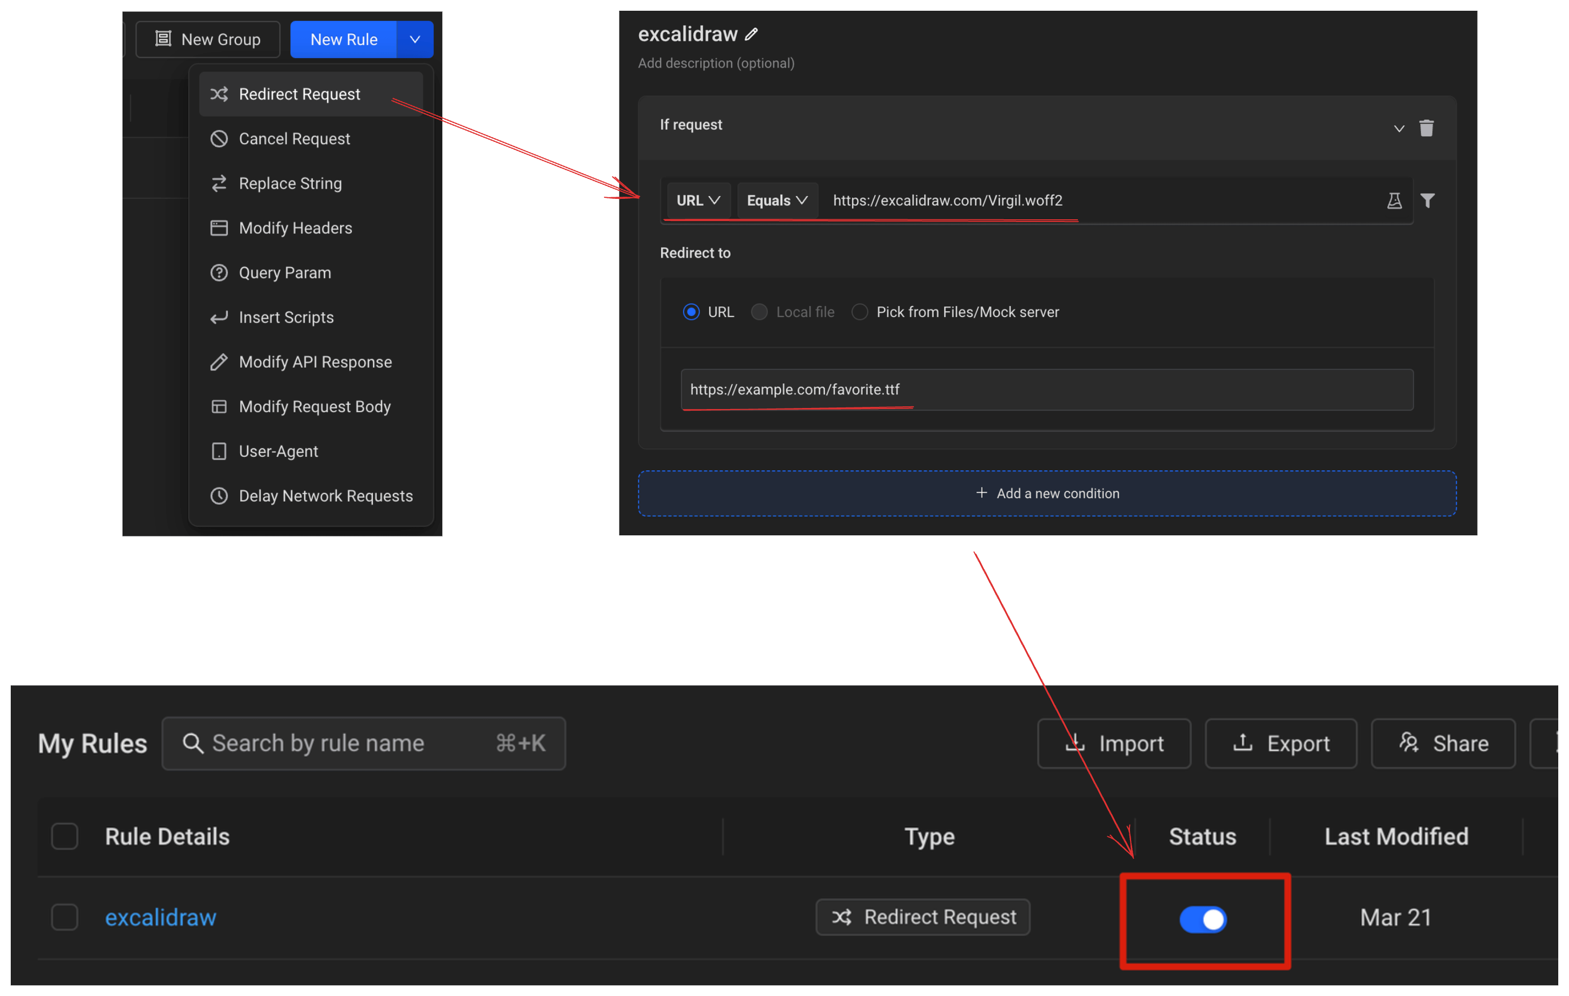Click the Export button
The height and width of the screenshot is (996, 1569).
pyautogui.click(x=1281, y=744)
